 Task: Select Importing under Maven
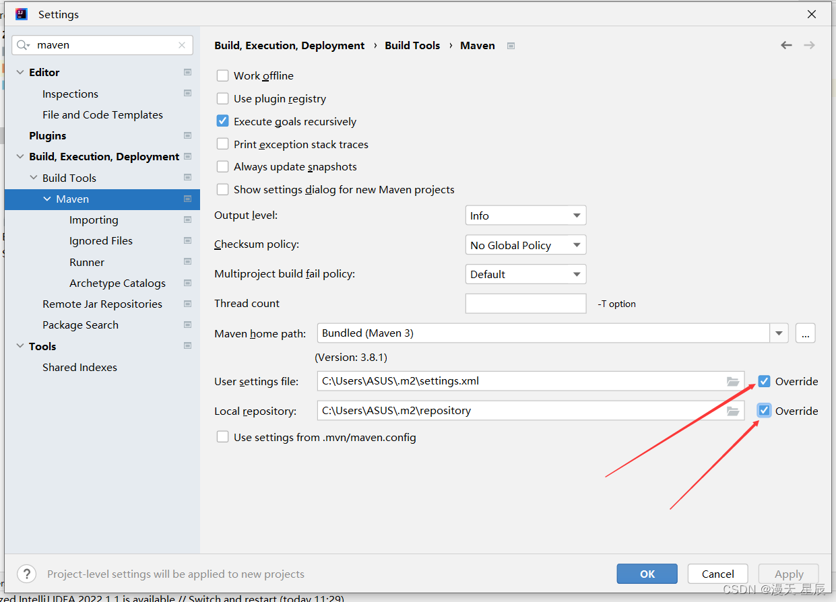click(94, 220)
